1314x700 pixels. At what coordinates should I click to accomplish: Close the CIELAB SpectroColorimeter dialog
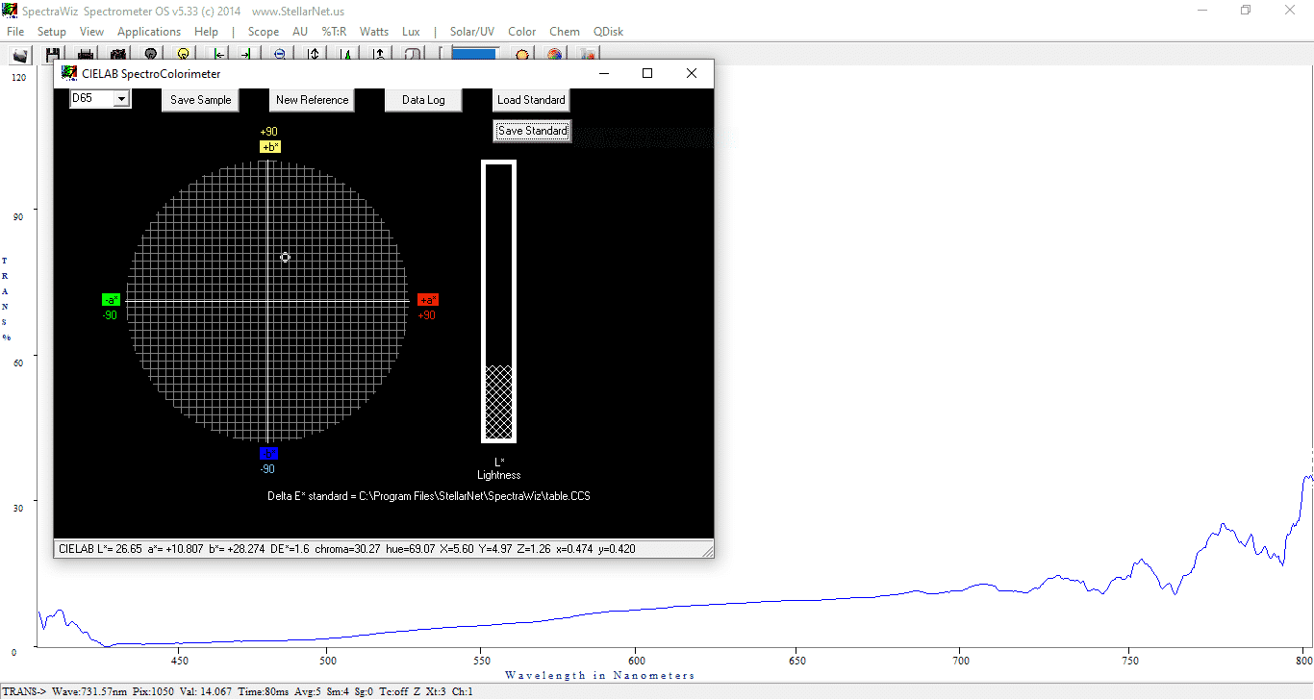692,73
